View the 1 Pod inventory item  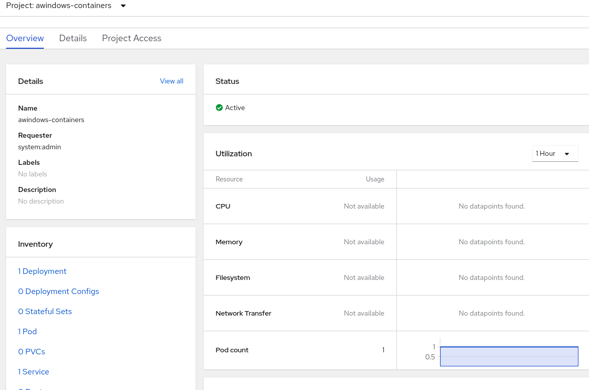tap(27, 331)
